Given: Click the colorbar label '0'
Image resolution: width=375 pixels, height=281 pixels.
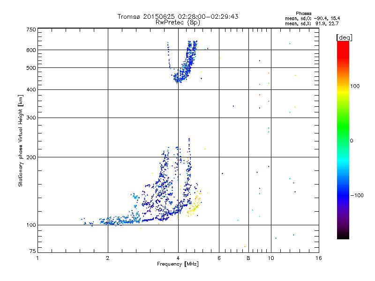Looking at the screenshot, I should pyautogui.click(x=351, y=141).
